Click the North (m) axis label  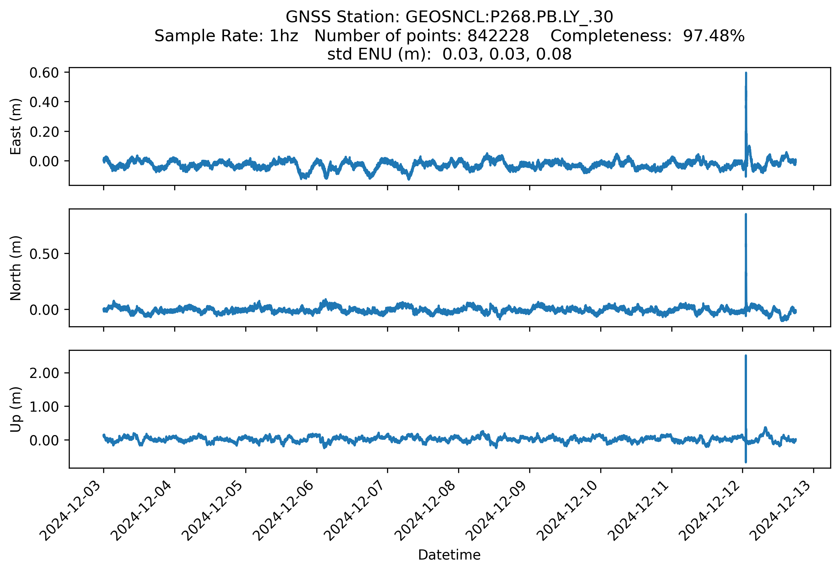tap(15, 268)
